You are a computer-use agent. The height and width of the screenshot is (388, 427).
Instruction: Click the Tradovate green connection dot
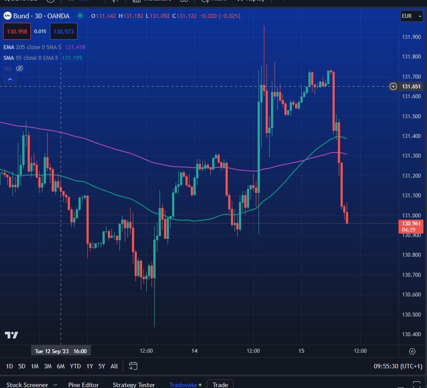[200, 385]
